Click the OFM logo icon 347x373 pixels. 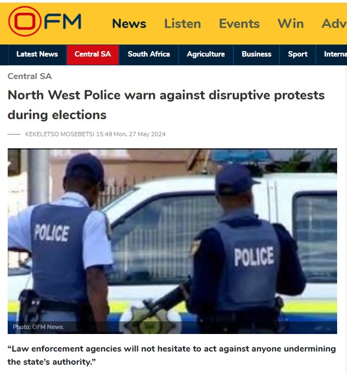(x=44, y=21)
